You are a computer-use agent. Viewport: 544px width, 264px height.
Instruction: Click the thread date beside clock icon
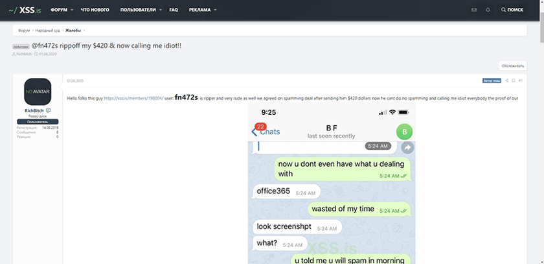coord(48,54)
